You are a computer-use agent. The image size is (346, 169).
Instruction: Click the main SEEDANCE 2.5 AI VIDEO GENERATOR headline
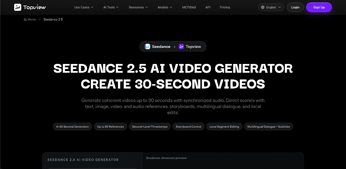click(x=173, y=76)
